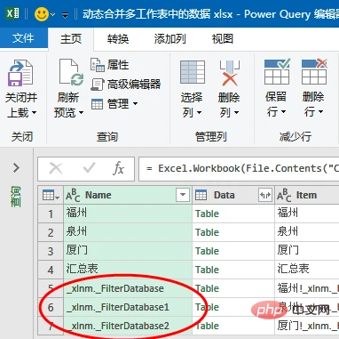
Task: Open the 高级编辑器
Action: (x=126, y=85)
